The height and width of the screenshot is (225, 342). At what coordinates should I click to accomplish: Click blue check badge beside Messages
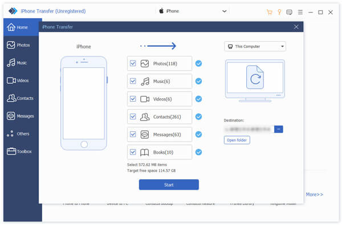pos(198,134)
